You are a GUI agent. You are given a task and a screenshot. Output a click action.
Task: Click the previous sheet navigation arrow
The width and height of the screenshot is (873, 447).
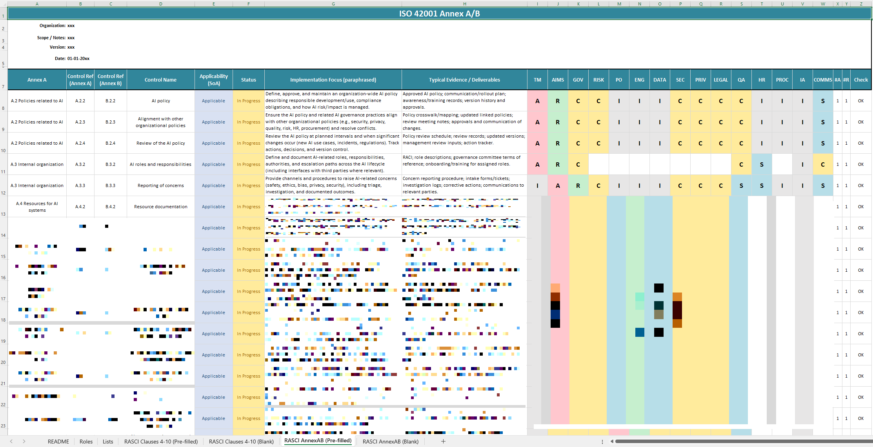[11, 442]
